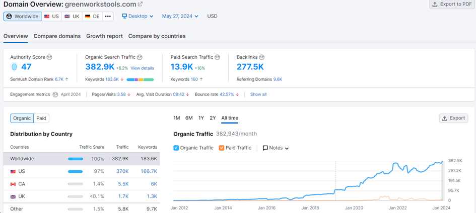Select the 6M time range

(189, 118)
